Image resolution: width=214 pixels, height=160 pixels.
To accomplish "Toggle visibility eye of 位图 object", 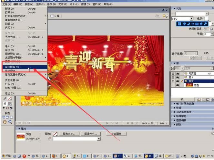I will pos(178,85).
